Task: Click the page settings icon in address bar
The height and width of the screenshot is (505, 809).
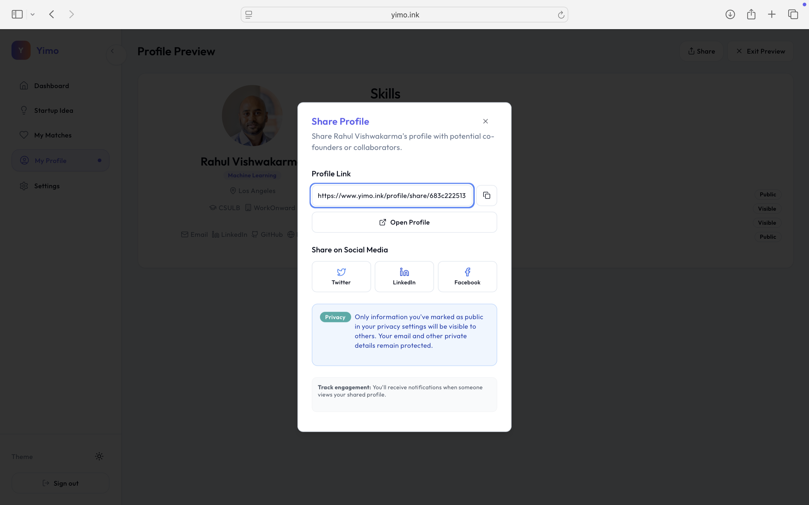Action: (x=249, y=15)
